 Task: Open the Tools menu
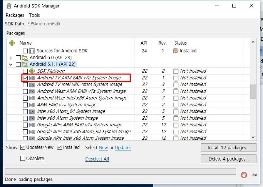(x=35, y=15)
